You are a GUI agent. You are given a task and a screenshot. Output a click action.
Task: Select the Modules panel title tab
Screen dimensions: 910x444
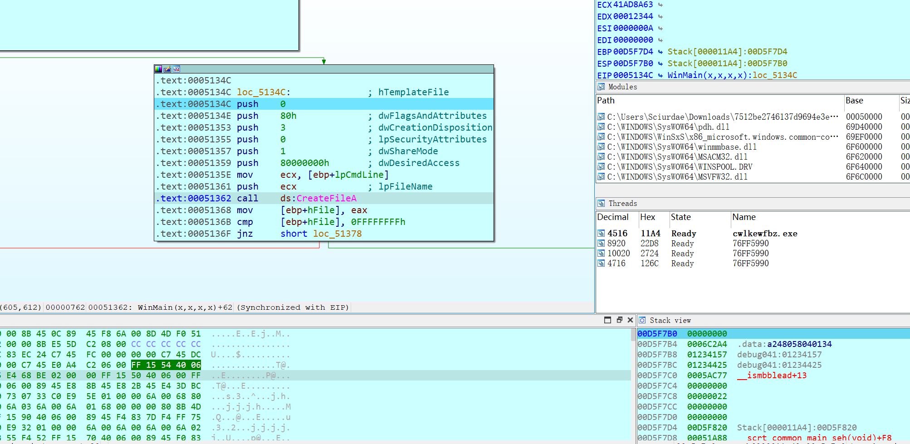(622, 87)
